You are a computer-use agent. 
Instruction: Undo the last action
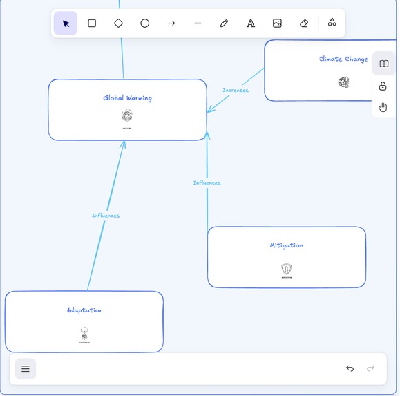pyautogui.click(x=350, y=368)
